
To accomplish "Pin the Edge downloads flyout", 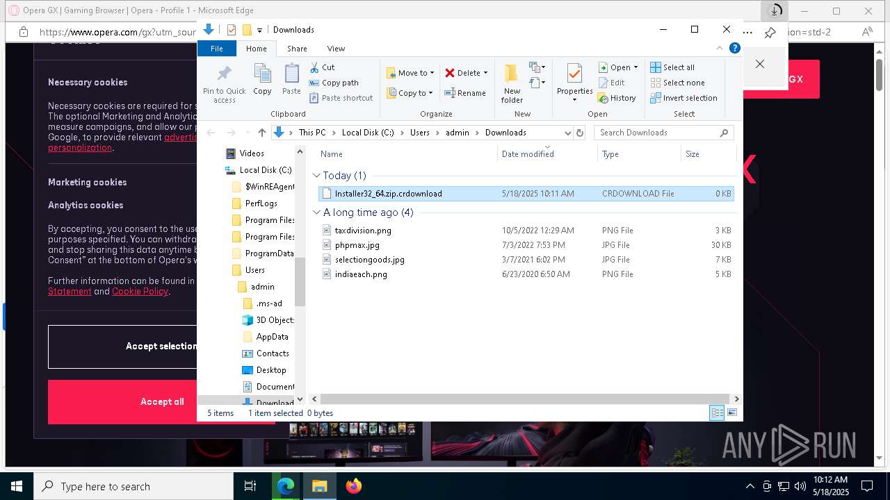I will (770, 33).
